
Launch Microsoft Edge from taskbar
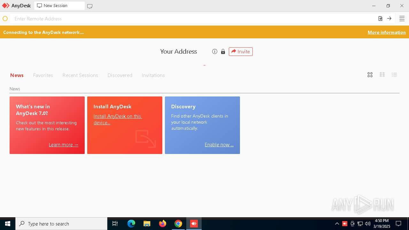(x=131, y=224)
